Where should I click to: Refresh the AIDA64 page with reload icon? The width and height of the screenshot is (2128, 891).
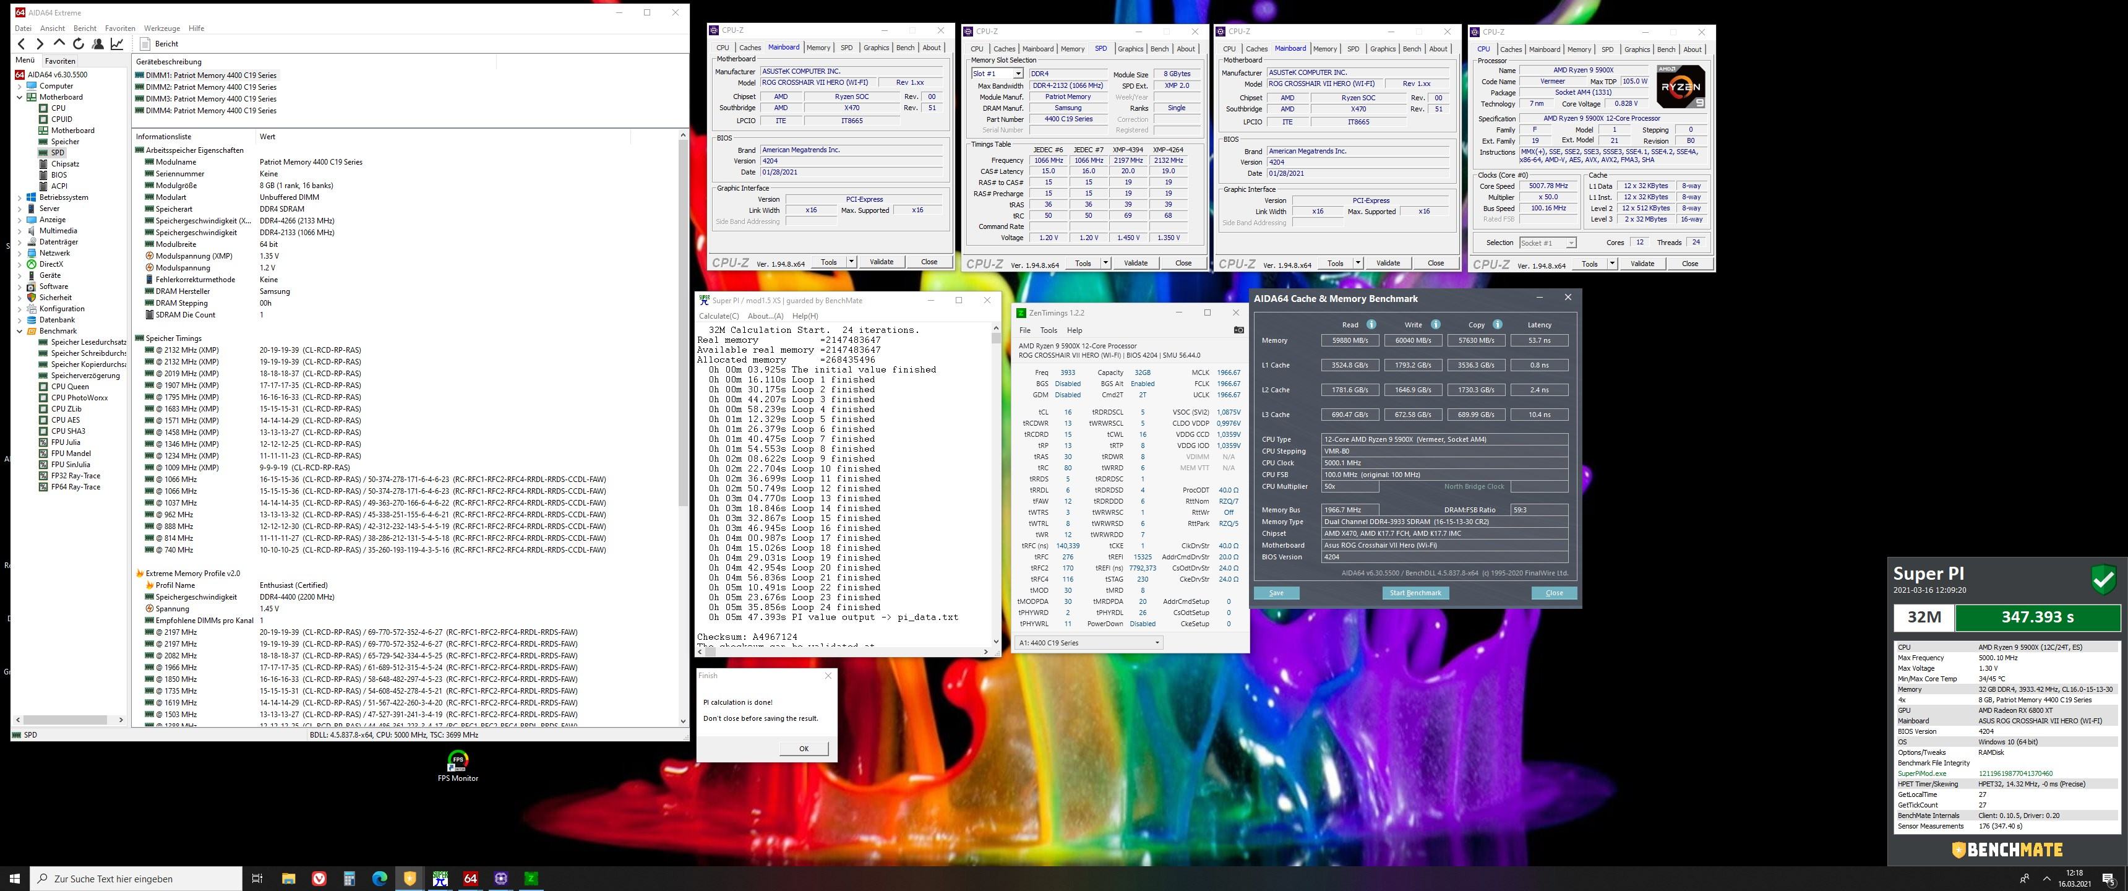[79, 44]
